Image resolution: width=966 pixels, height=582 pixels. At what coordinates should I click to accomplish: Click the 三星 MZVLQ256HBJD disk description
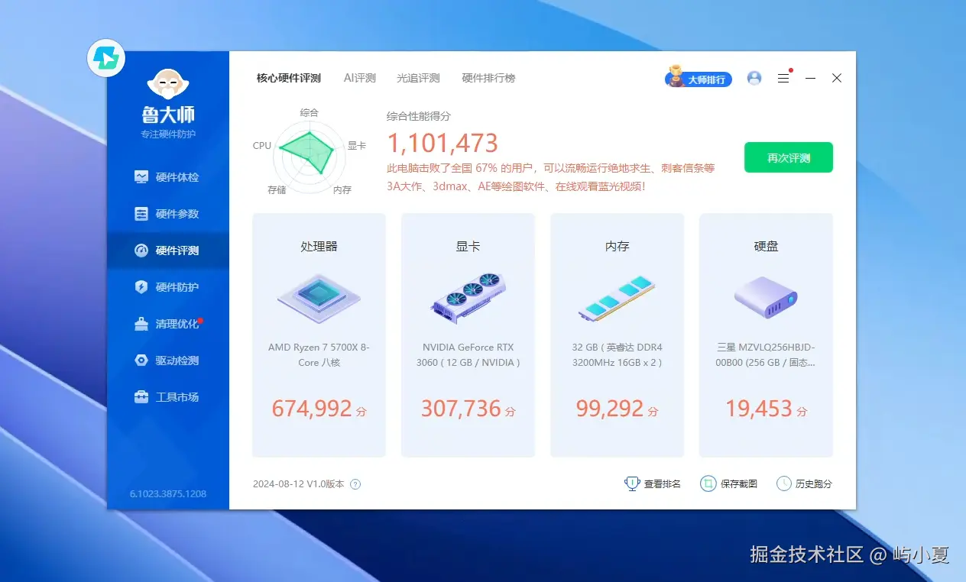click(x=766, y=354)
